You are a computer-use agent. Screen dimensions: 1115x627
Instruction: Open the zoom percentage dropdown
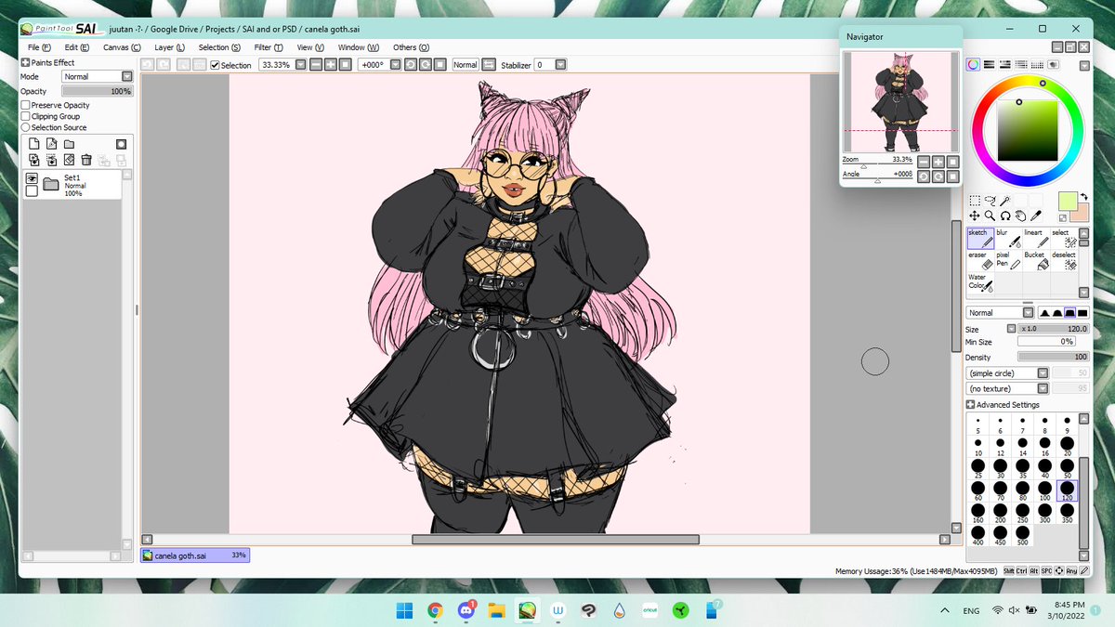click(300, 65)
